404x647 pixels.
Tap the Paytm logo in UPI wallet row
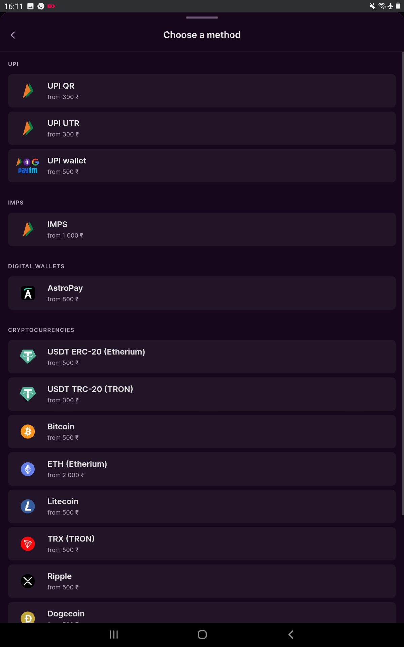pyautogui.click(x=27, y=171)
